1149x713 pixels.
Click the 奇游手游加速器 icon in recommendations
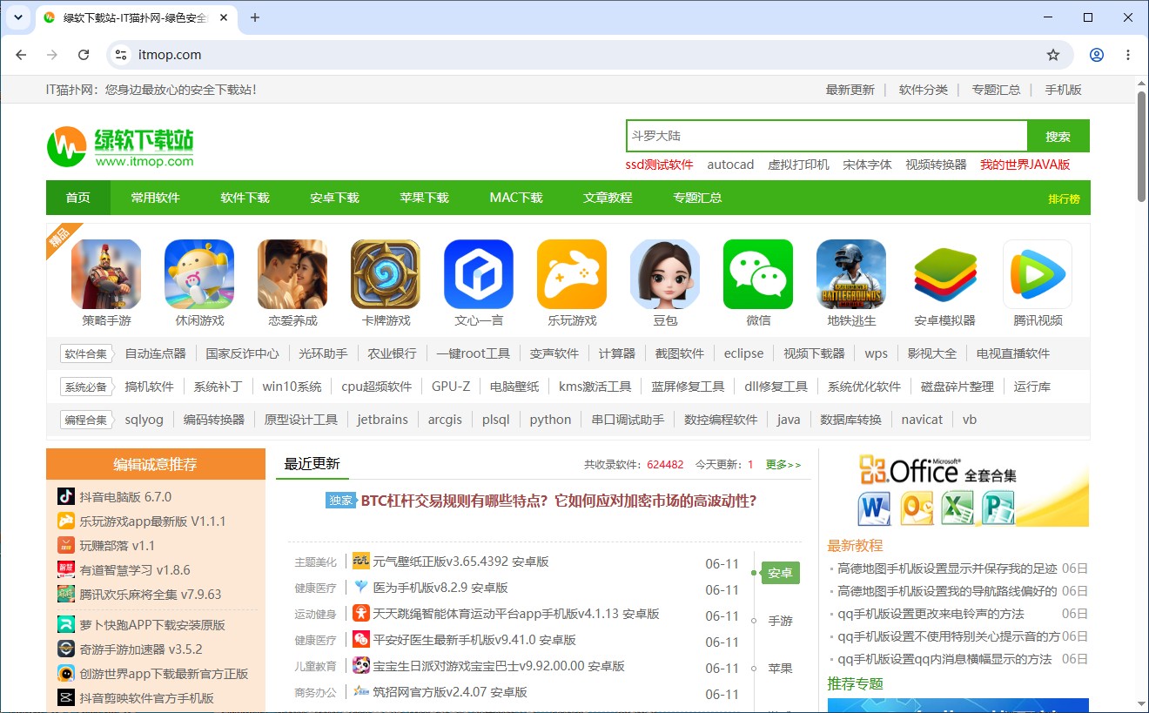pyautogui.click(x=66, y=649)
